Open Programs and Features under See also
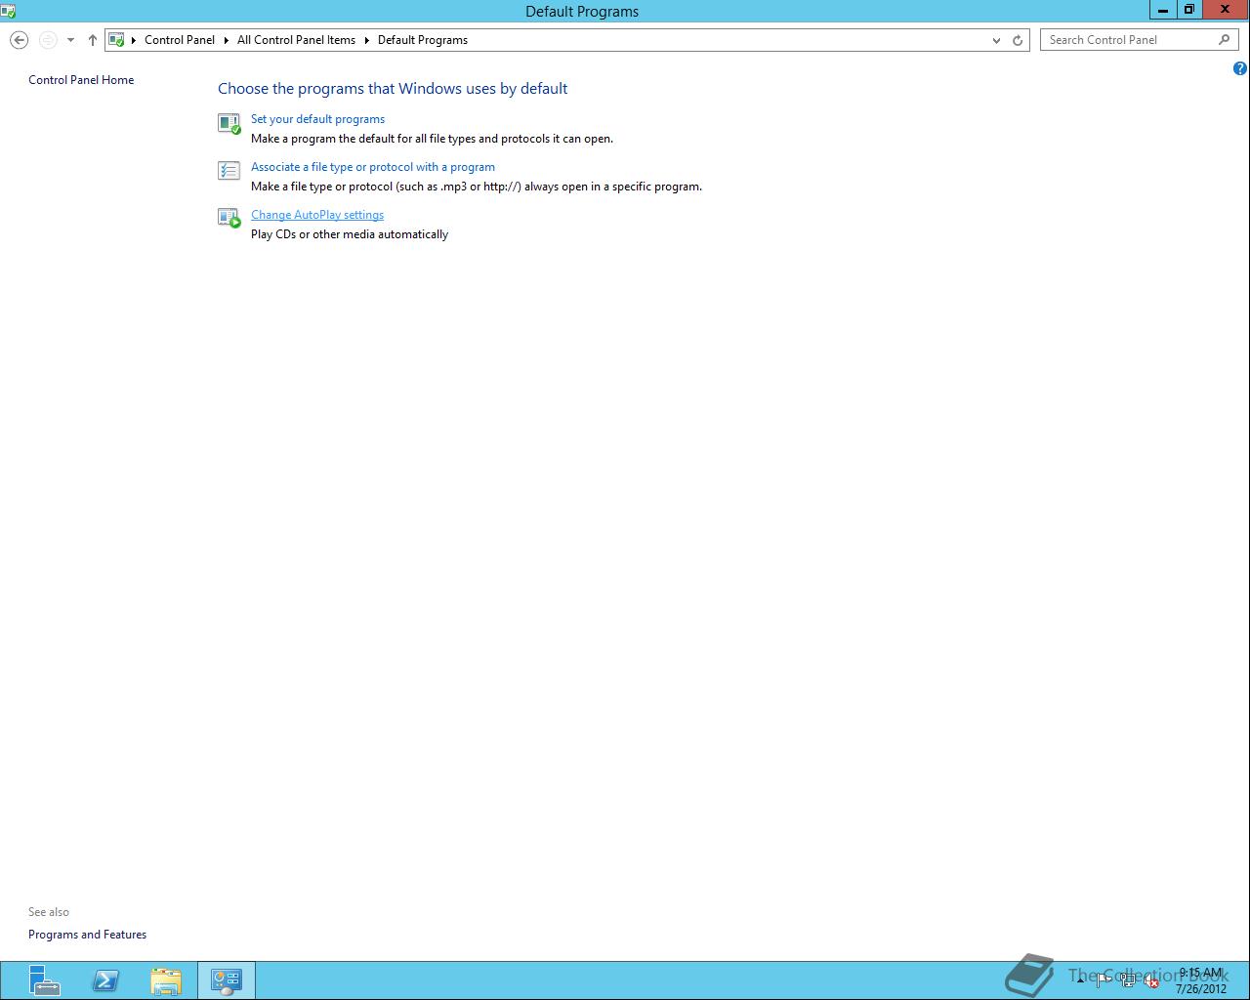Viewport: 1250px width, 1000px height. [x=87, y=935]
